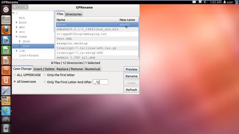Screen dimensions: 239x134
Task: Open the Case Change tab
Action: 22,68
